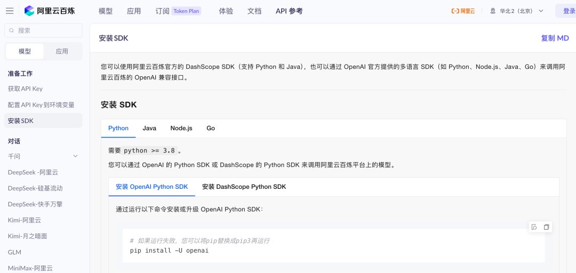Click the 复制 MD link
The width and height of the screenshot is (576, 273).
tap(555, 38)
